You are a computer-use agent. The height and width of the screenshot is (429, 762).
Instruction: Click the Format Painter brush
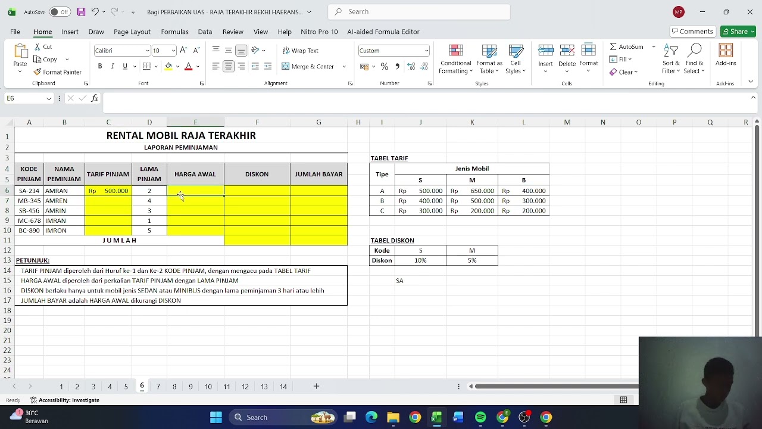pyautogui.click(x=38, y=72)
